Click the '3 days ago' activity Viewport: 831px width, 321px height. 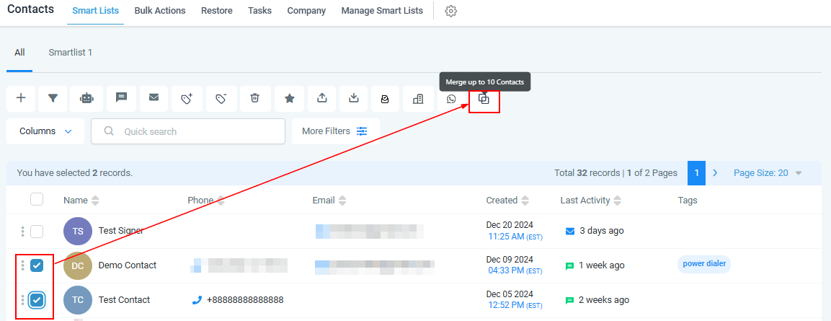point(602,231)
